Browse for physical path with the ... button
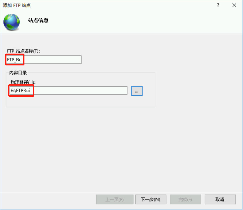 137,91
